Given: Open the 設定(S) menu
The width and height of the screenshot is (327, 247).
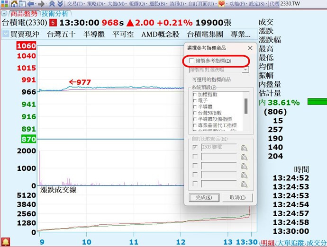Looking at the screenshot, I should click(x=257, y=4).
